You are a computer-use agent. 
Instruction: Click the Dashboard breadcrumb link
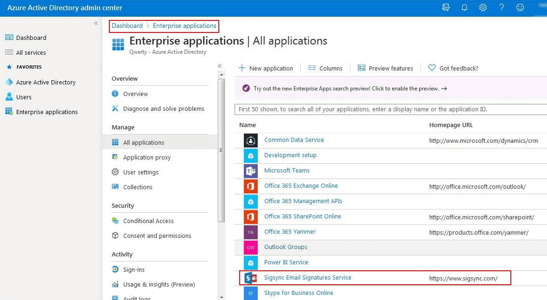(x=127, y=26)
